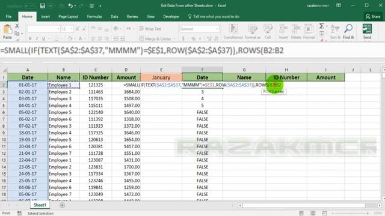Click the cell with ID 117025

pyautogui.click(x=96, y=98)
